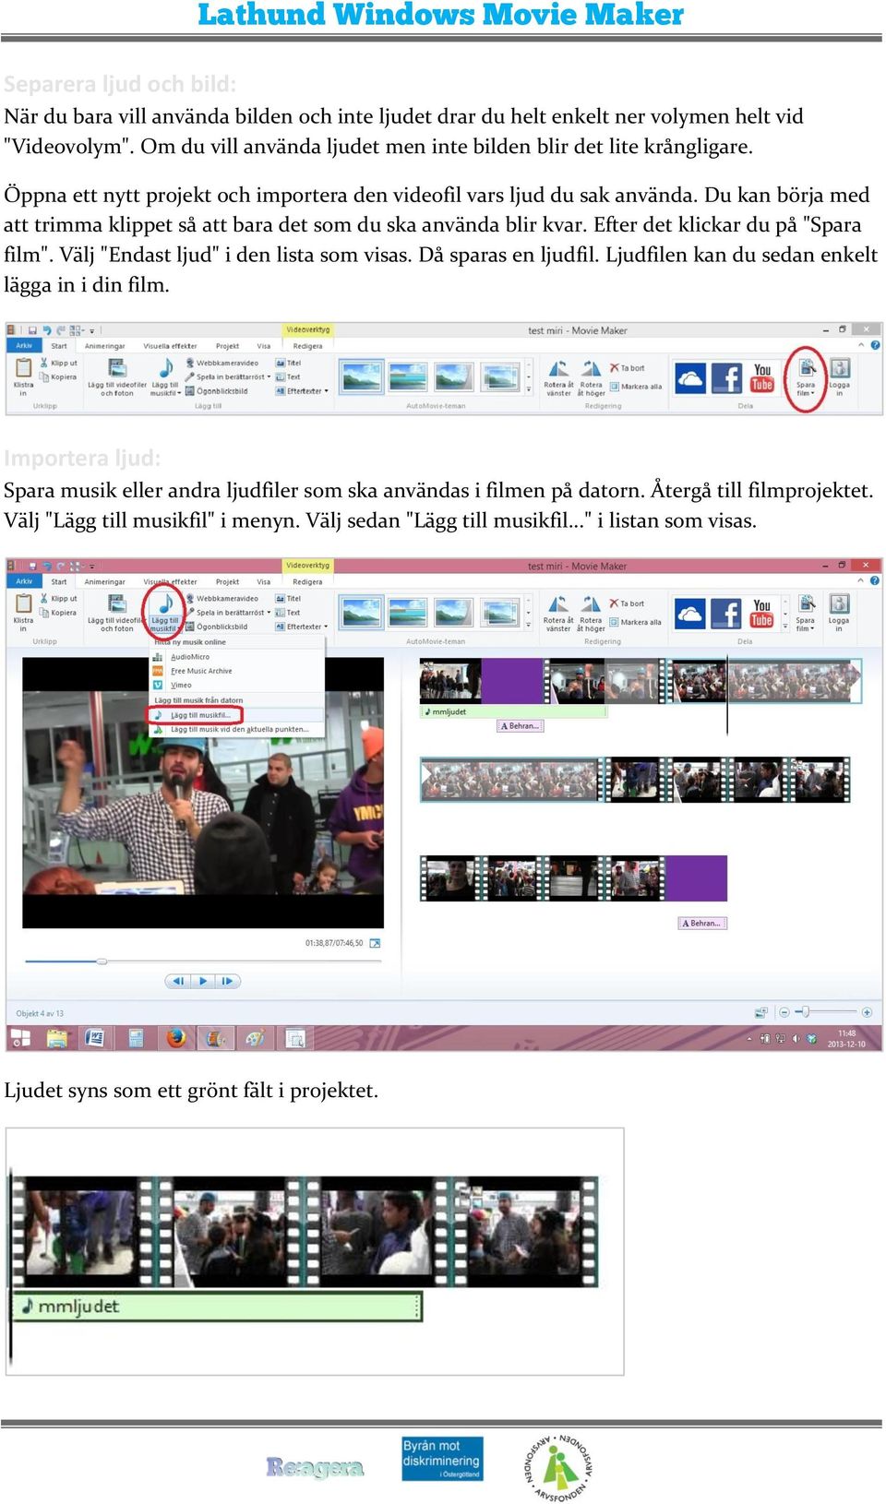Click thumbnail size icon in status bar
Image resolution: width=886 pixels, height=1504 pixels.
[x=761, y=1012]
